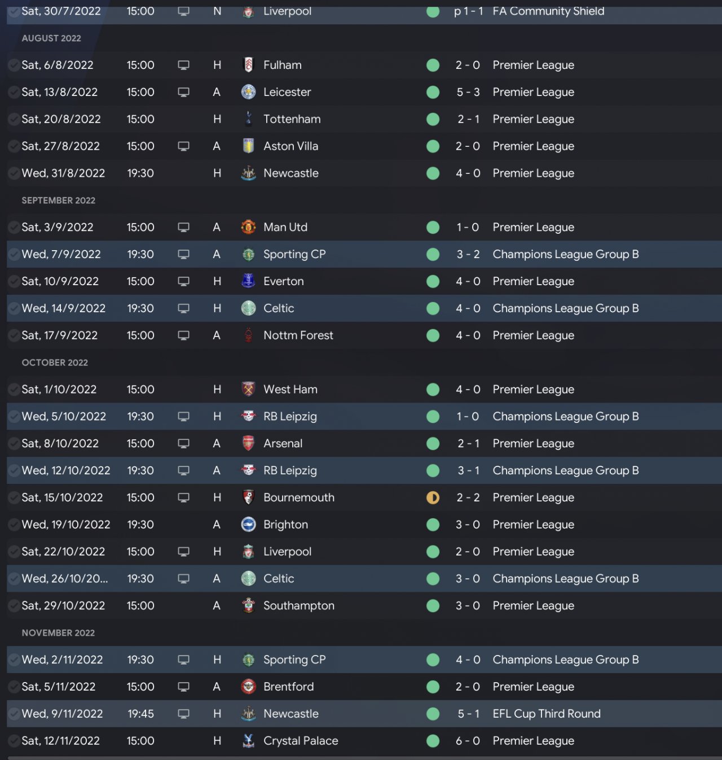Viewport: 722px width, 760px height.
Task: Toggle the check mark for Tottenham fixture
Action: 14,119
